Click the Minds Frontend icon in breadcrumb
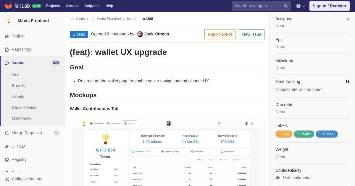Viewport: 355px width, 186px height. coord(93,19)
